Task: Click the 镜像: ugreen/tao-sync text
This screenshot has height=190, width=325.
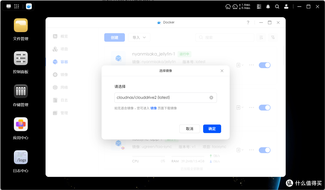Action: (152, 146)
